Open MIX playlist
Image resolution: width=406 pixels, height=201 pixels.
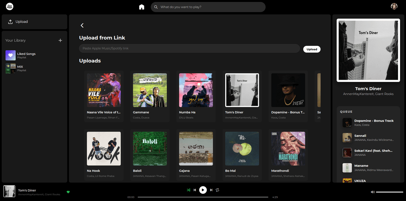coord(34,68)
